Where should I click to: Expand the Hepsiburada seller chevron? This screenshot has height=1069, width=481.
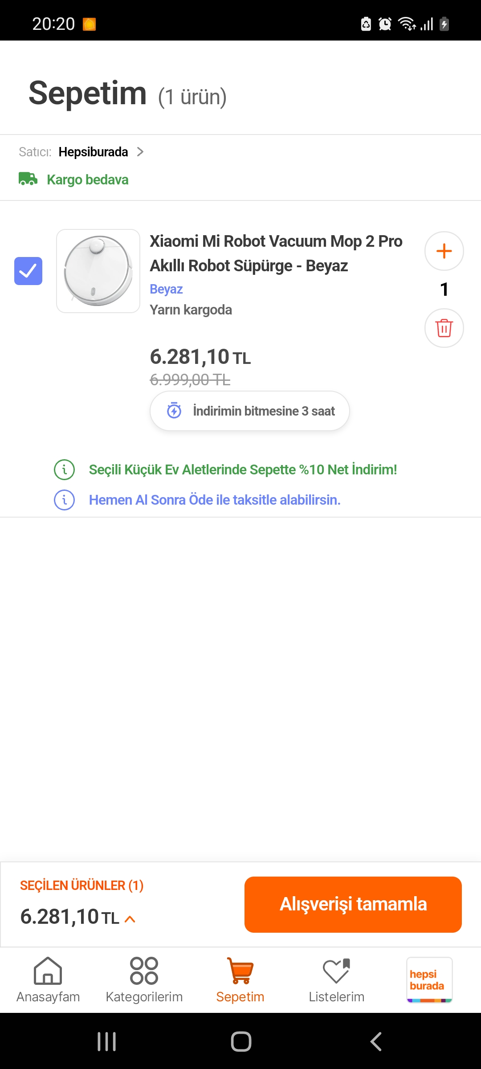coord(140,152)
